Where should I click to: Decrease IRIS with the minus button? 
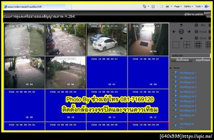[196, 25]
